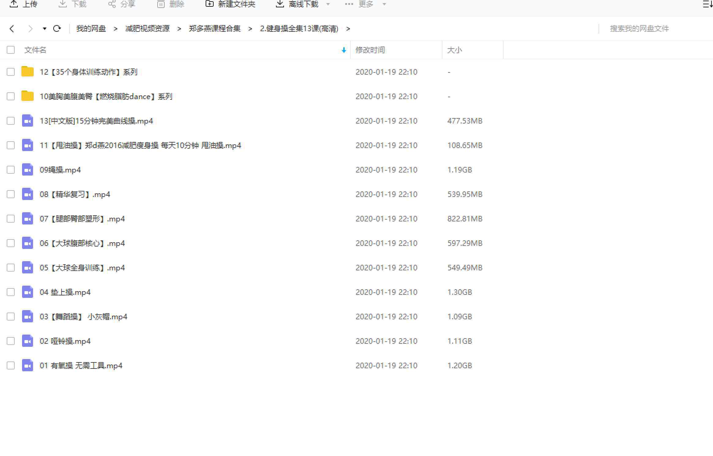Check the box for 06【大球腹部核心】.mp4
The image size is (713, 456).
click(x=11, y=243)
